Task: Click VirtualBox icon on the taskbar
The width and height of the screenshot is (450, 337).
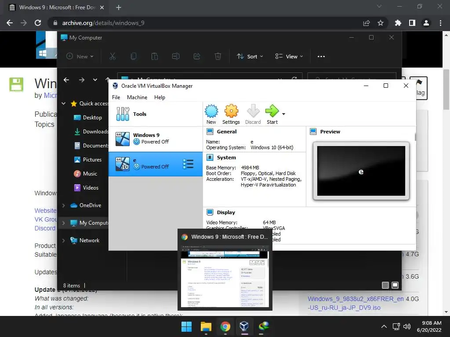Action: (x=244, y=326)
